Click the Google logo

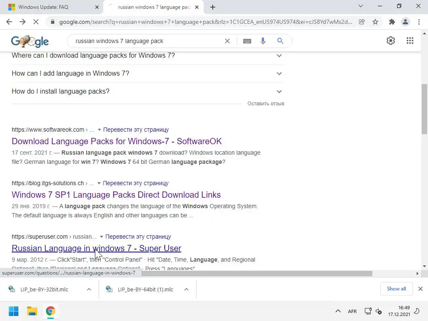pyautogui.click(x=30, y=41)
